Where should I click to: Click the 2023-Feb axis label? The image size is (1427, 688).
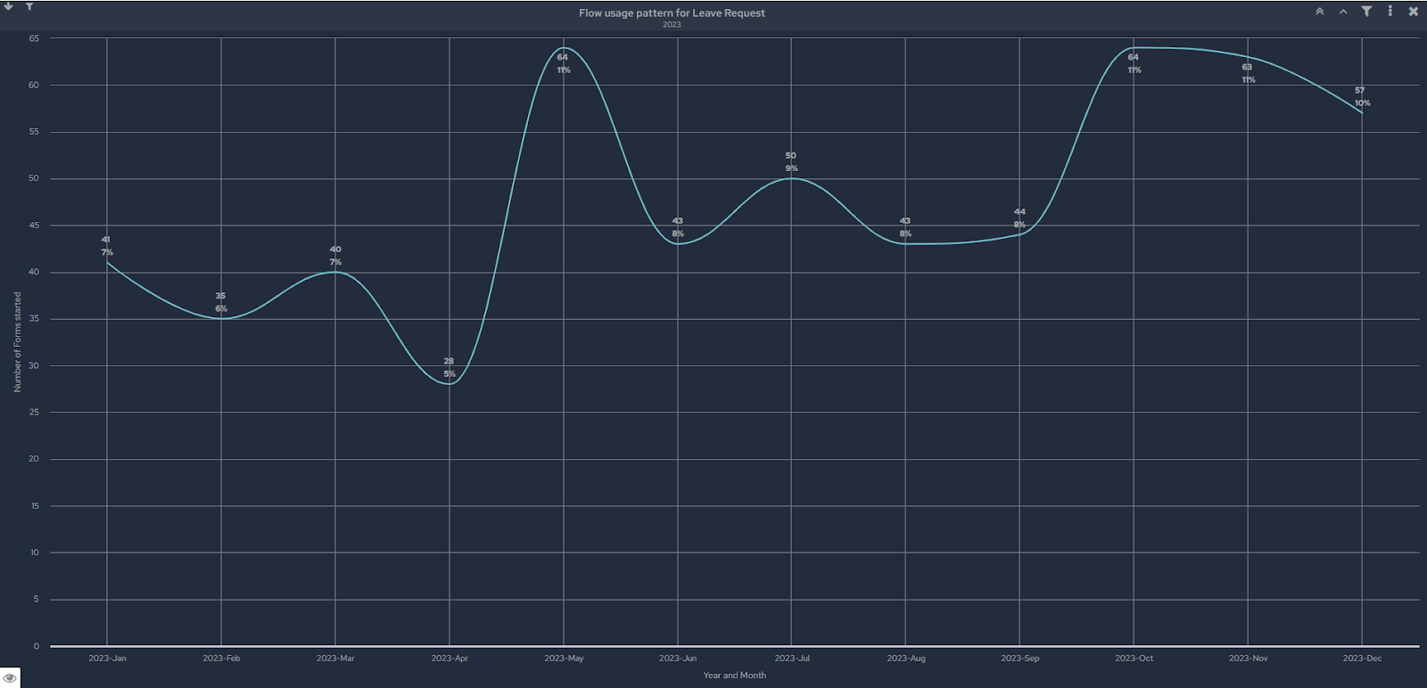tap(221, 659)
